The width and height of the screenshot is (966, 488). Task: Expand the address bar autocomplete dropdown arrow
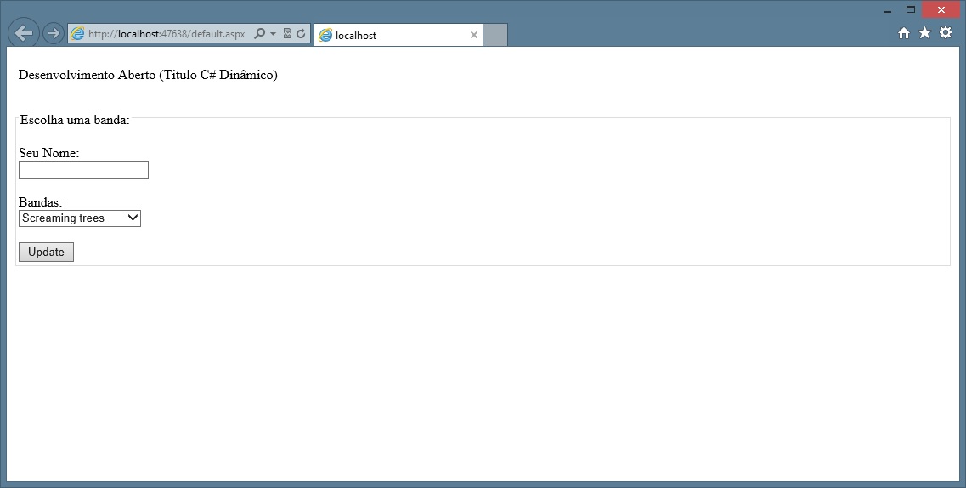273,34
